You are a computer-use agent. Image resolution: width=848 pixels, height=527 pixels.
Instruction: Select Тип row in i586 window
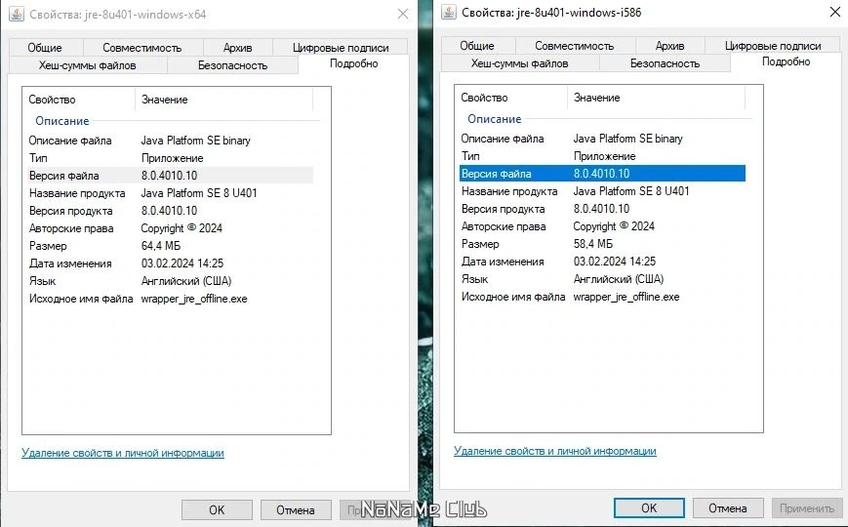pyautogui.click(x=602, y=156)
